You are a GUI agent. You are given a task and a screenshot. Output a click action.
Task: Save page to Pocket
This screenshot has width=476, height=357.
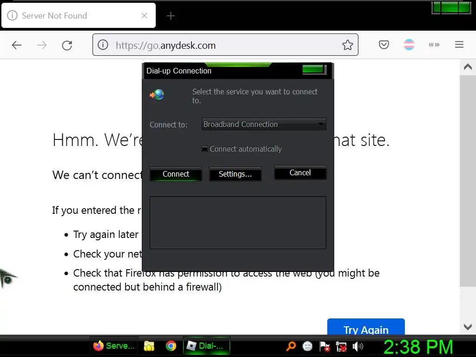point(383,45)
